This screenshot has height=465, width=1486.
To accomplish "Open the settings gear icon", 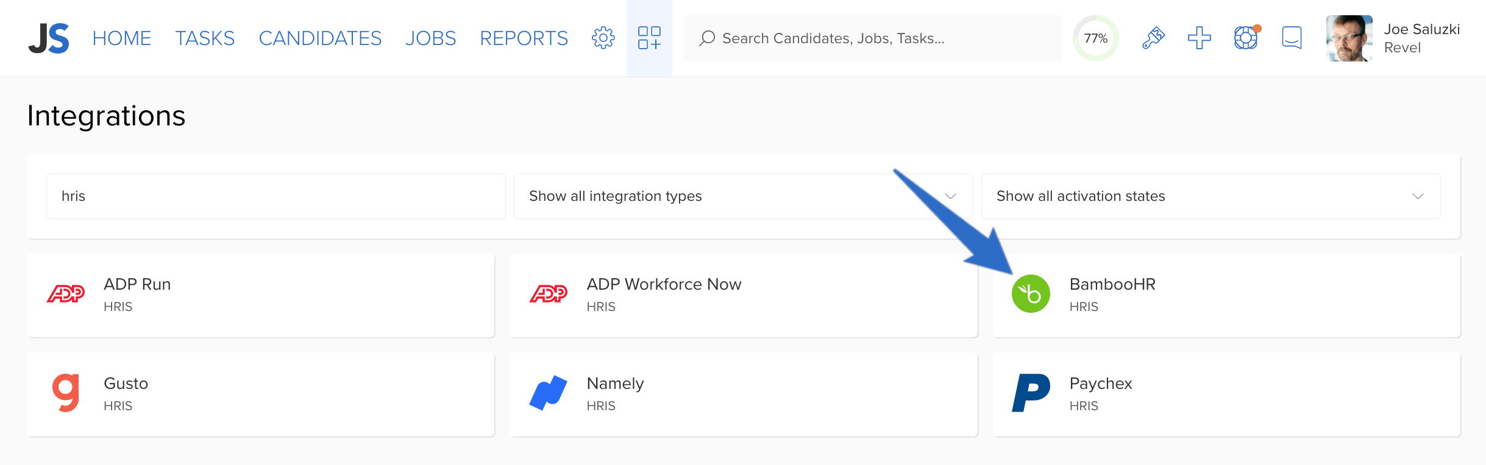I will pyautogui.click(x=603, y=38).
